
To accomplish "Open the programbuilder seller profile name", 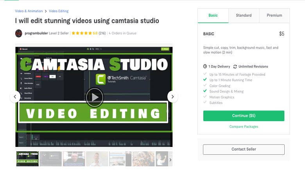I will [36, 33].
